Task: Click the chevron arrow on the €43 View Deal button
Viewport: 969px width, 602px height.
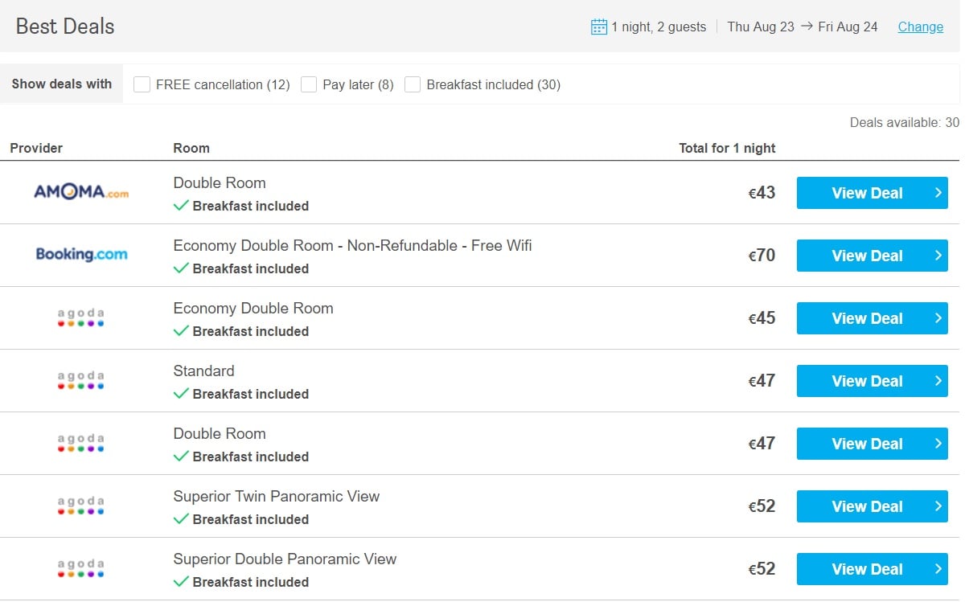Action: pyautogui.click(x=938, y=193)
